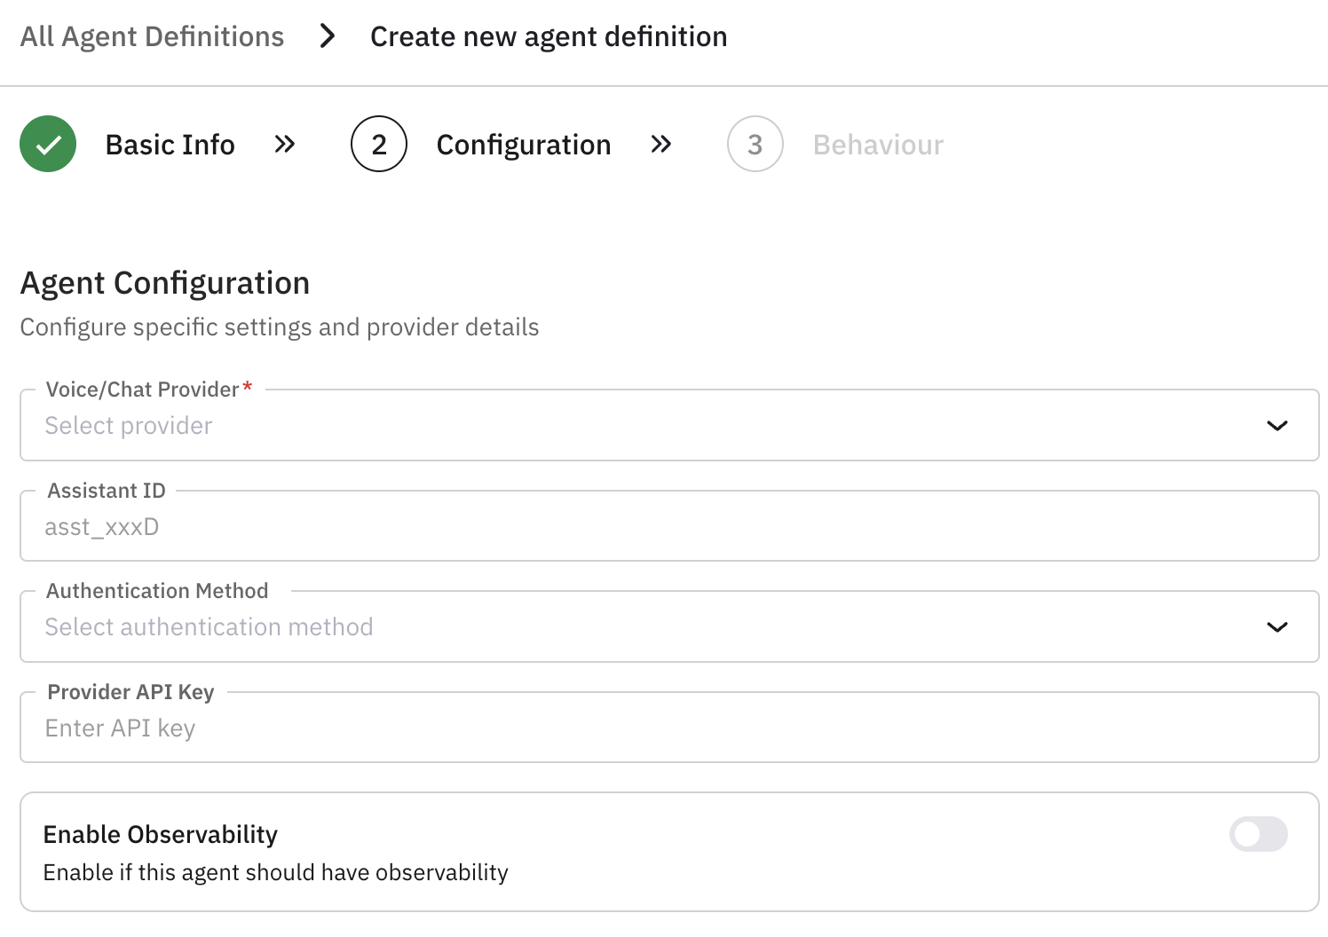Click the Voice/Chat Provider dropdown chevron

pos(1277,426)
